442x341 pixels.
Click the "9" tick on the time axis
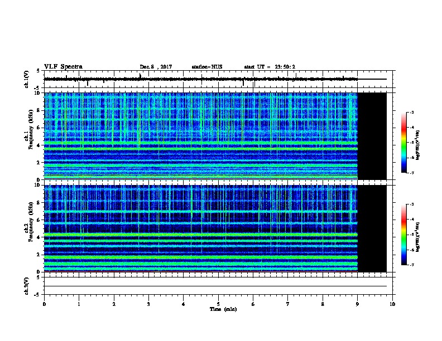coord(357,304)
